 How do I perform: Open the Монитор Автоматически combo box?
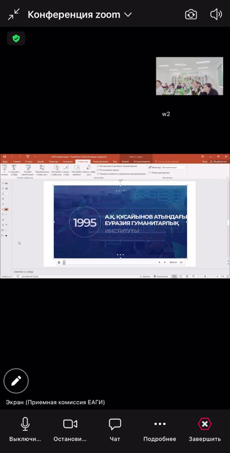[x=174, y=167]
